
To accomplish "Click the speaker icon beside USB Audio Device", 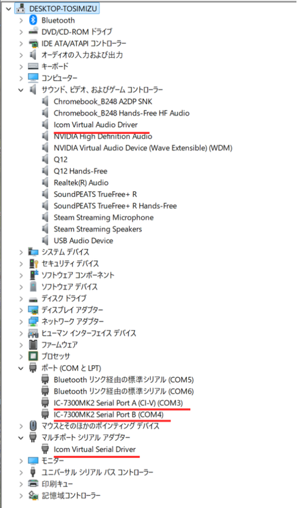I will (x=45, y=241).
